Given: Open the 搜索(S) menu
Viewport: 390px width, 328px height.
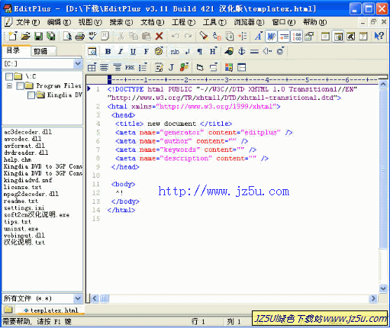Looking at the screenshot, I should pos(121,22).
